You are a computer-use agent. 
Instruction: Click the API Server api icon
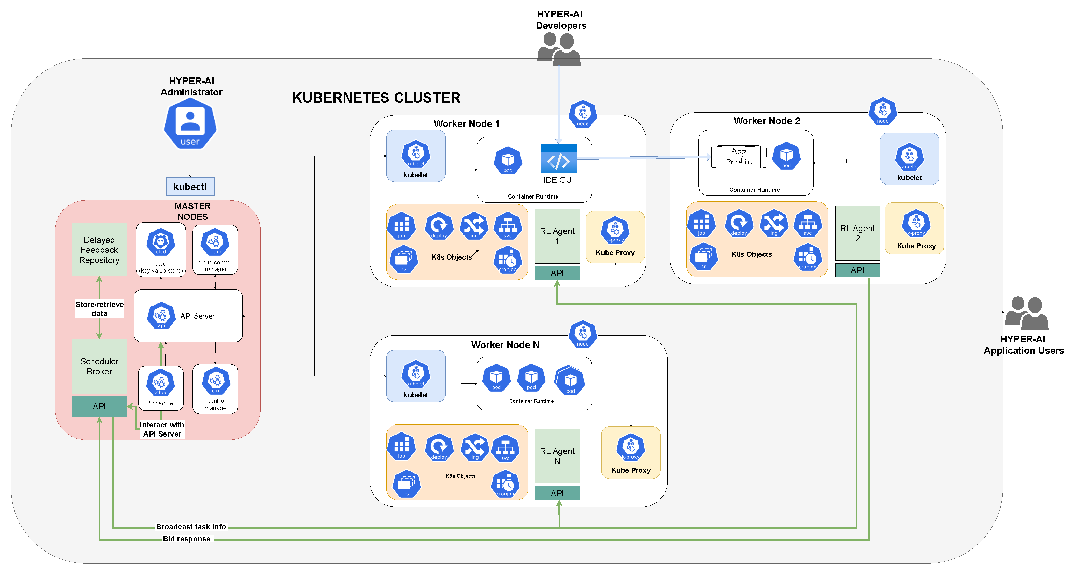161,315
